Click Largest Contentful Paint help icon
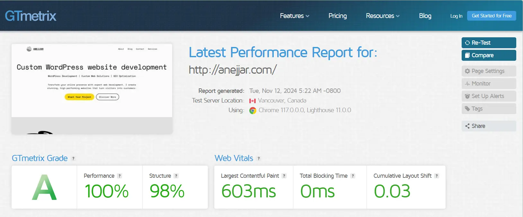This screenshot has width=523, height=217. (x=284, y=176)
